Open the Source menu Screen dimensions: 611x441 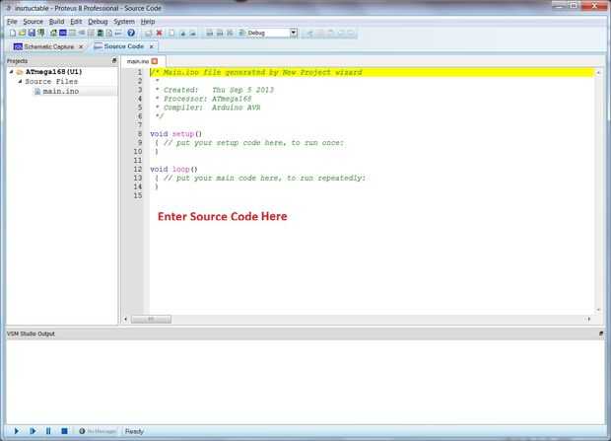[x=34, y=22]
